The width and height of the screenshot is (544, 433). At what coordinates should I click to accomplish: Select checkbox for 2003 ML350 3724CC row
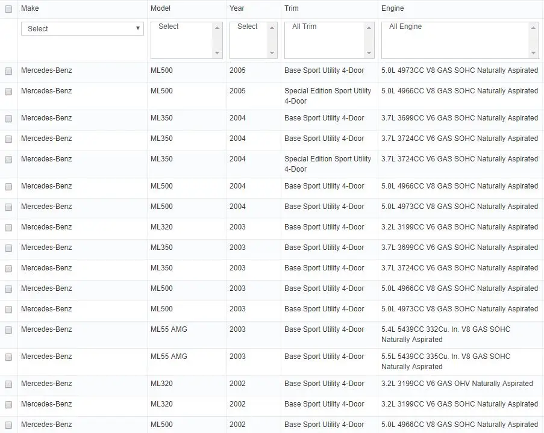(x=8, y=269)
